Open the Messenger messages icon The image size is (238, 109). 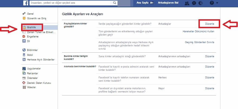[194, 3]
